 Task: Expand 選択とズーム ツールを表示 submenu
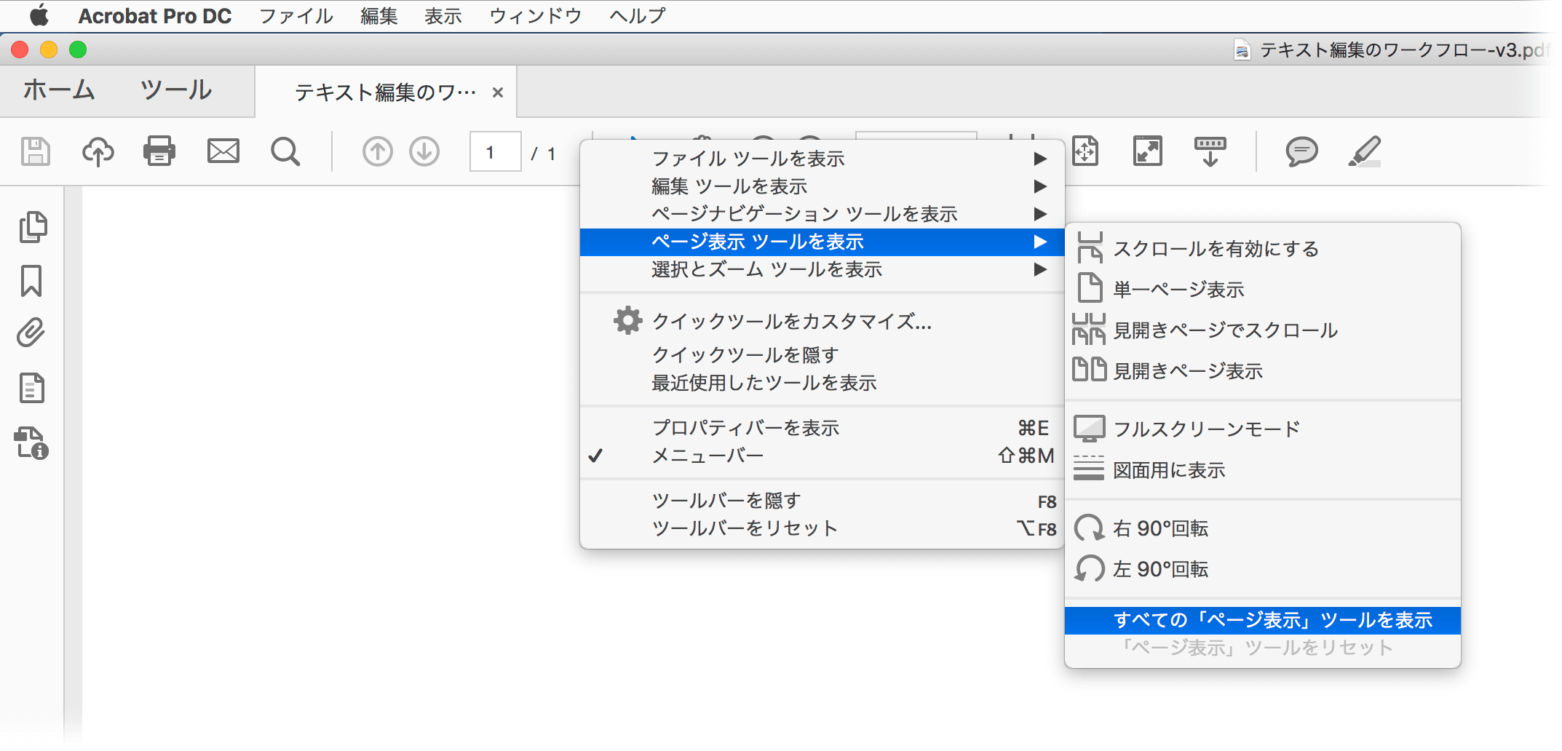pos(822,269)
